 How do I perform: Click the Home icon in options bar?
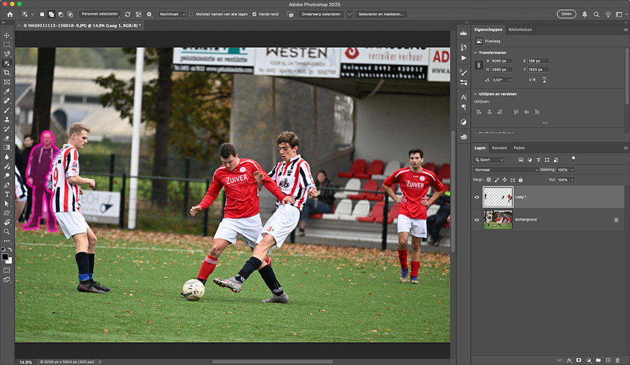point(10,14)
